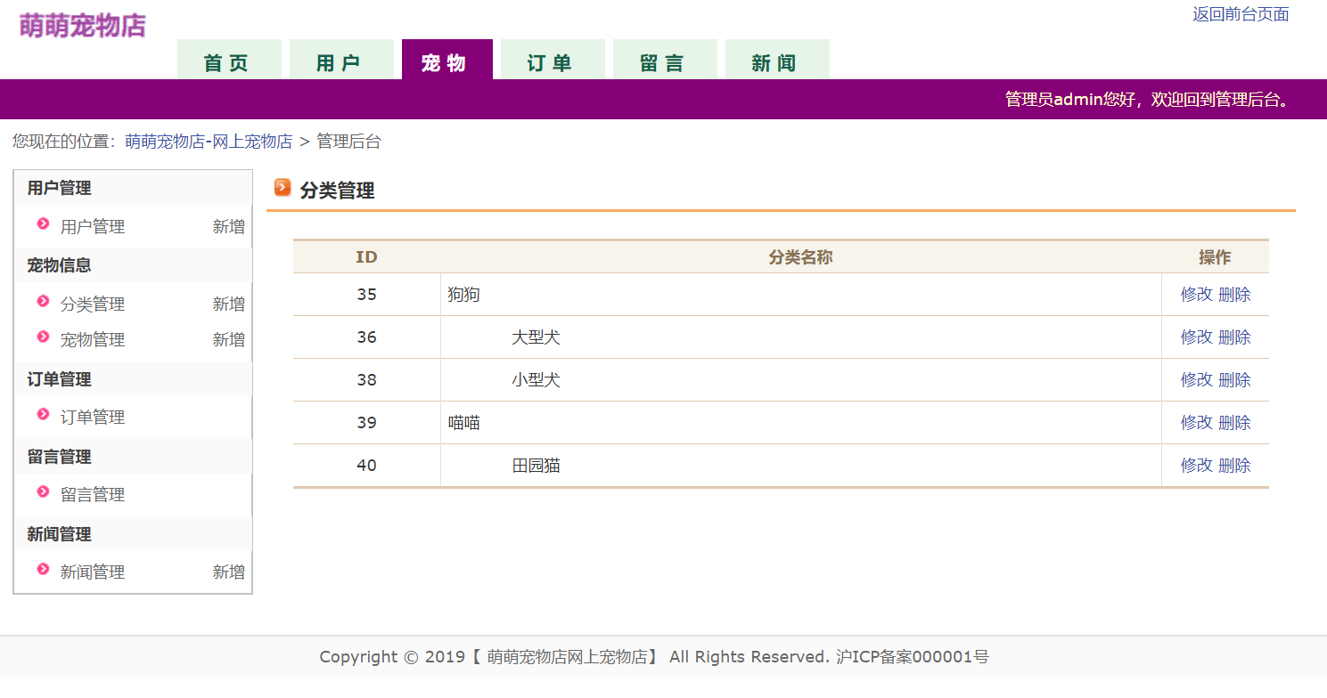1327x698 pixels.
Task: Click 删除 on the 田园猫 row
Action: (x=1237, y=465)
